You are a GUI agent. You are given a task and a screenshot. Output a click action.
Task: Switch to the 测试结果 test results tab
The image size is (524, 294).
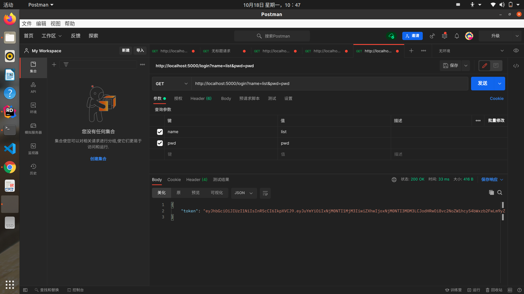tap(221, 180)
